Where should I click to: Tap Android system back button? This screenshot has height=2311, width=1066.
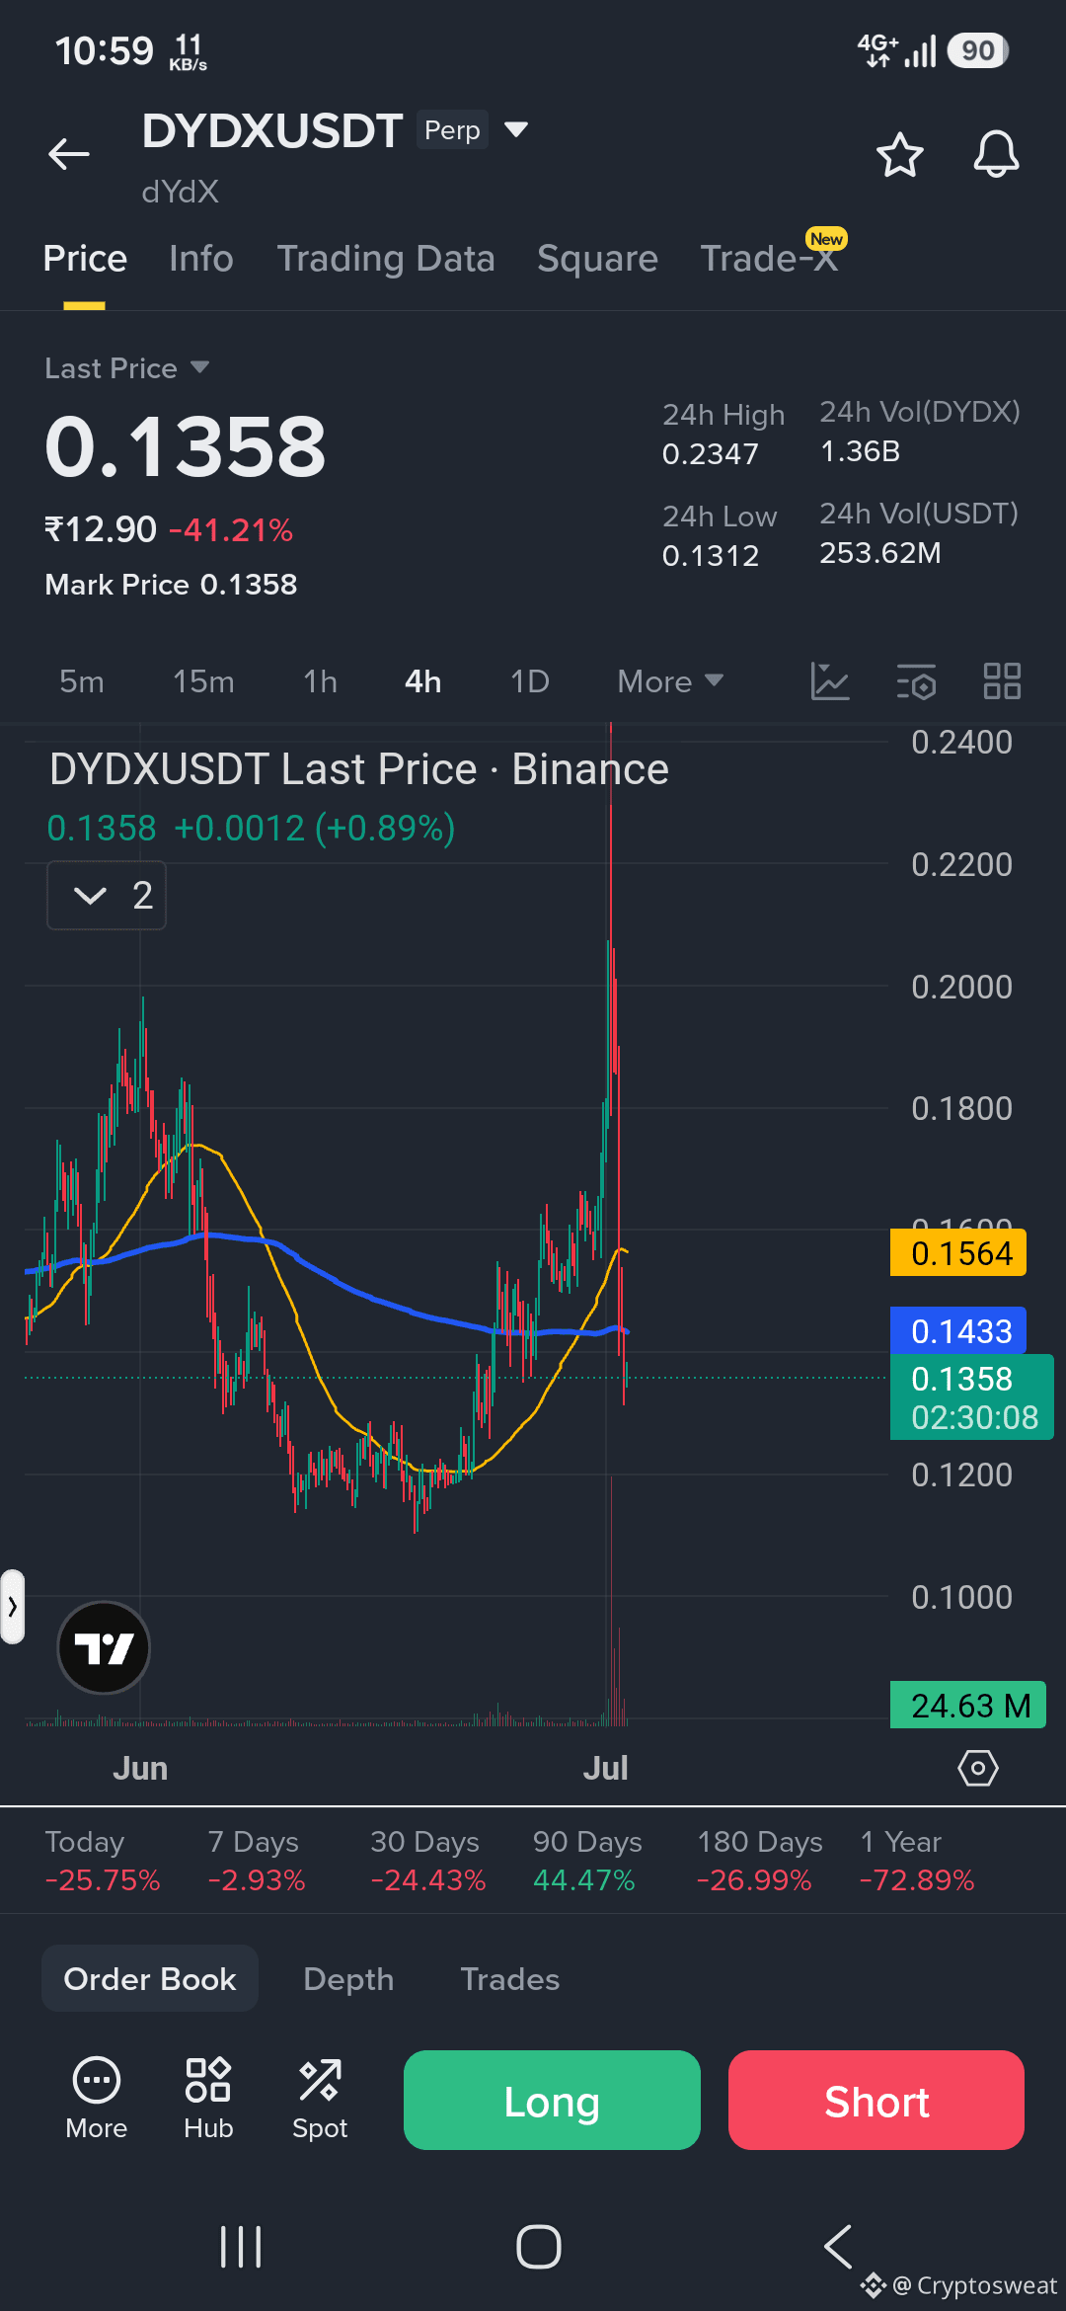pos(838,2247)
